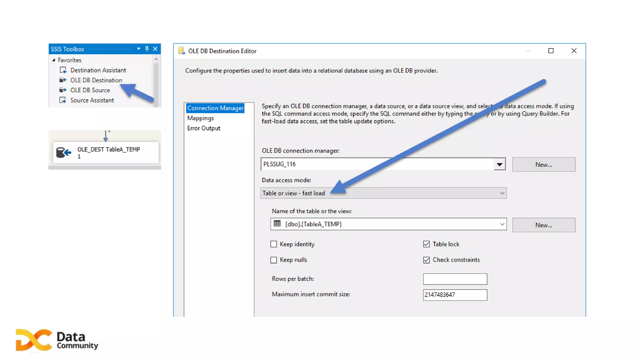Open the OLE DB connection manager dropdown
Image resolution: width=641 pixels, height=360 pixels.
click(500, 164)
